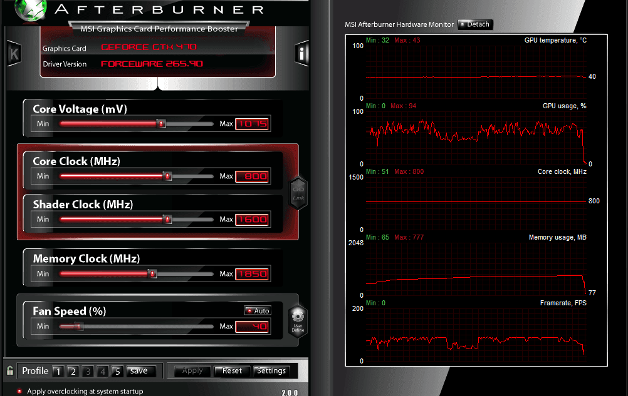This screenshot has width=628, height=396.
Task: Click the GEFORCE GTX 470 card name
Action: pyautogui.click(x=149, y=47)
